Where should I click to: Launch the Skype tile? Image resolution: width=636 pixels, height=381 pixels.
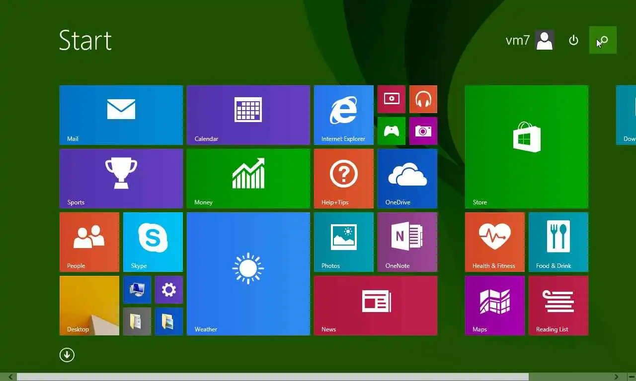click(x=153, y=242)
